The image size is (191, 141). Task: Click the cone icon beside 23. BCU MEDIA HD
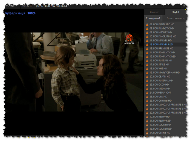(x=147, y=89)
